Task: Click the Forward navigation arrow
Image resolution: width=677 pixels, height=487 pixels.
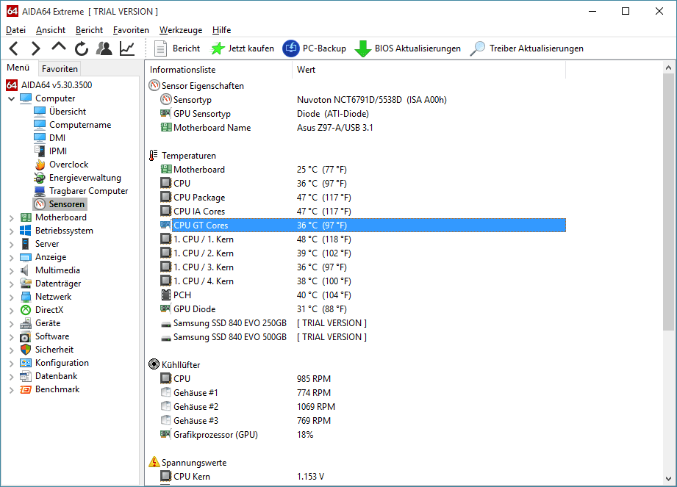Action: point(36,48)
